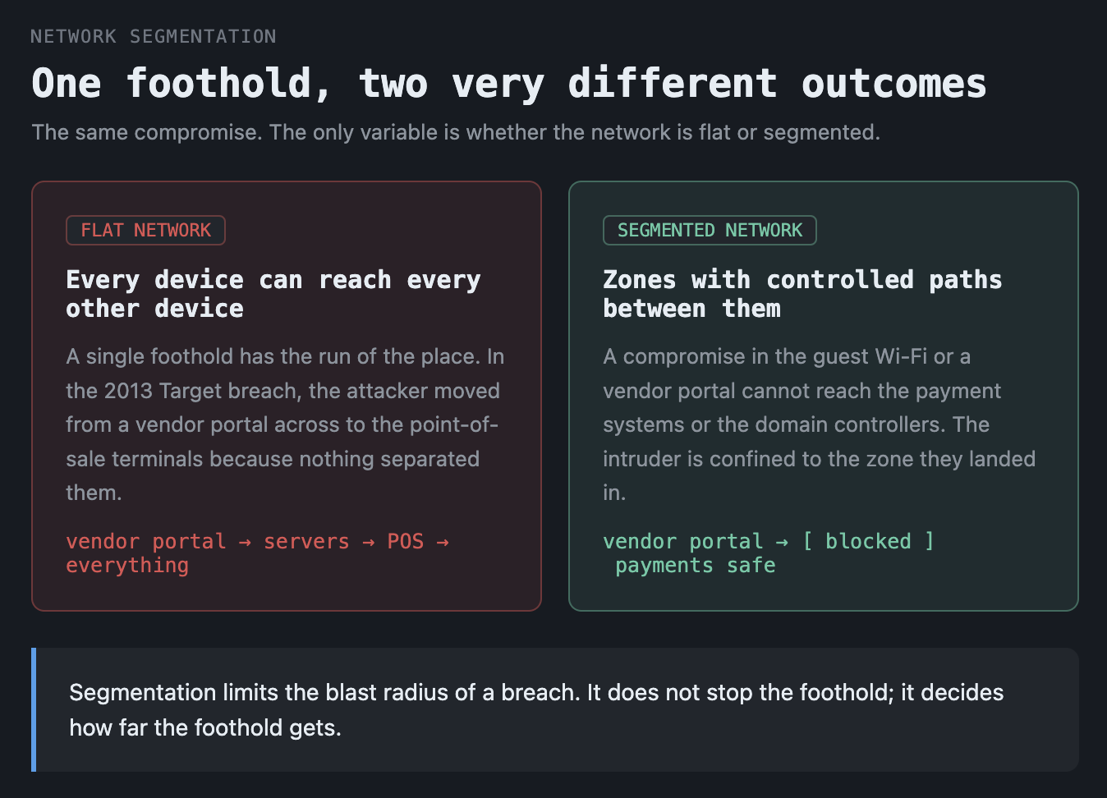This screenshot has height=798, width=1107.
Task: Click the SEGMENTED NETWORK badge
Action: (710, 230)
